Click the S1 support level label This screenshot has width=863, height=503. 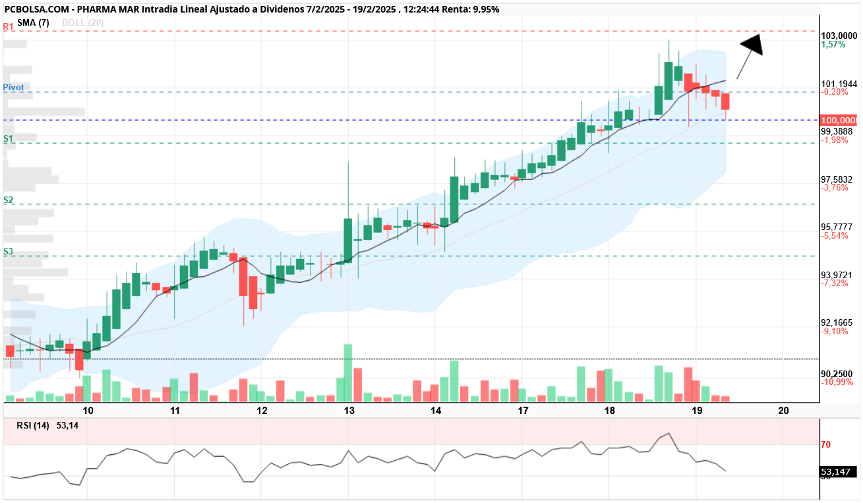pos(8,139)
